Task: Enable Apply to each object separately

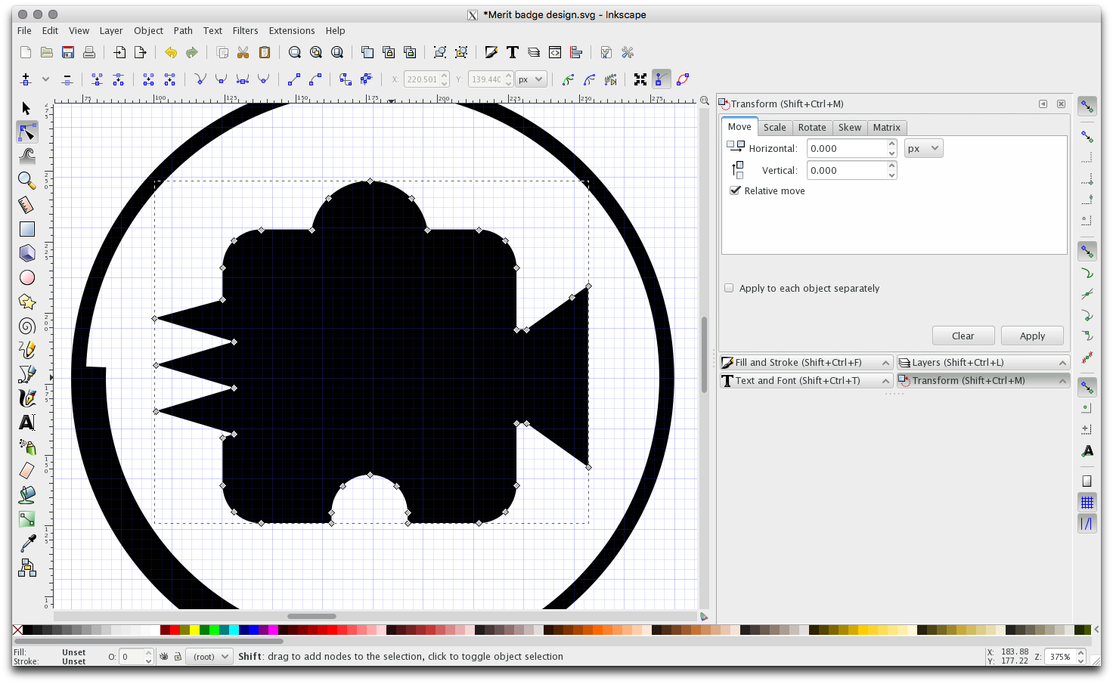Action: tap(729, 288)
